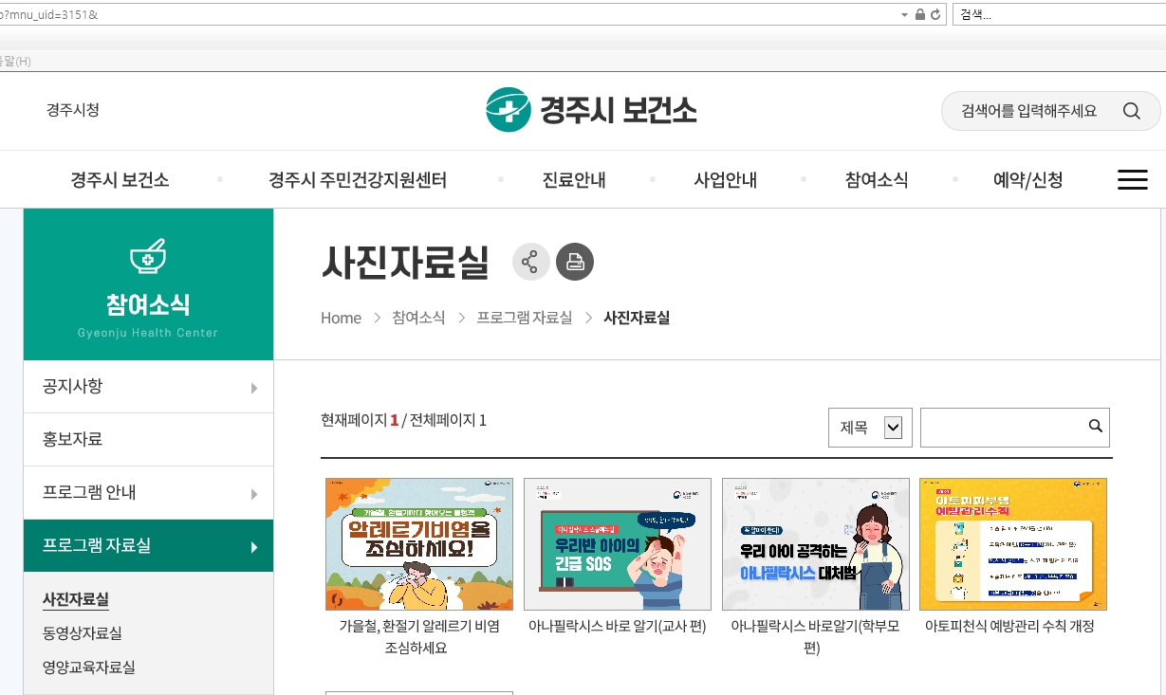The image size is (1166, 695).
Task: Click the magnifier icon in site search box
Action: (1131, 111)
